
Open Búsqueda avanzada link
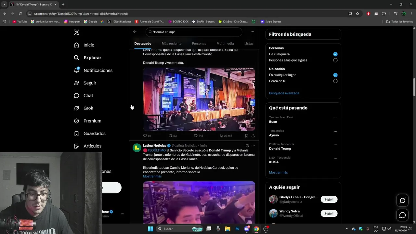click(x=284, y=93)
